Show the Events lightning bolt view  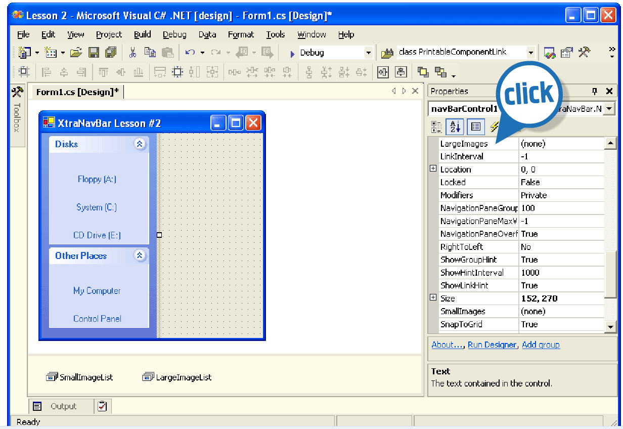coord(494,126)
